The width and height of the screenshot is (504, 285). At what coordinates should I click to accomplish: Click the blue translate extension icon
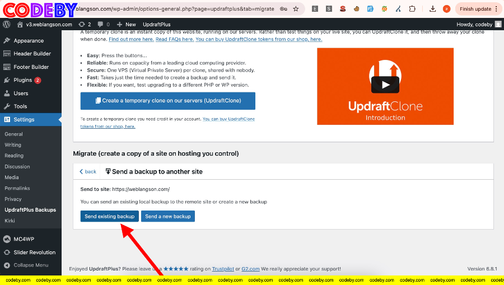pos(370,9)
